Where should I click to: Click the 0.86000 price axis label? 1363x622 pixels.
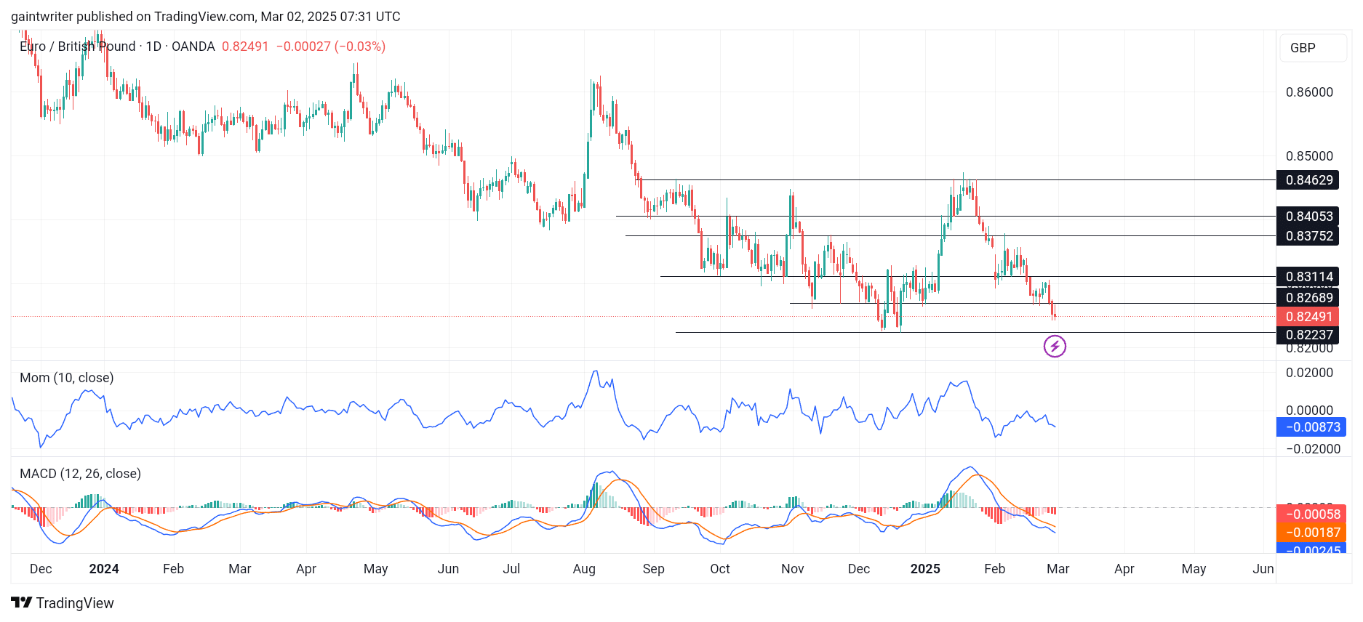[1309, 92]
